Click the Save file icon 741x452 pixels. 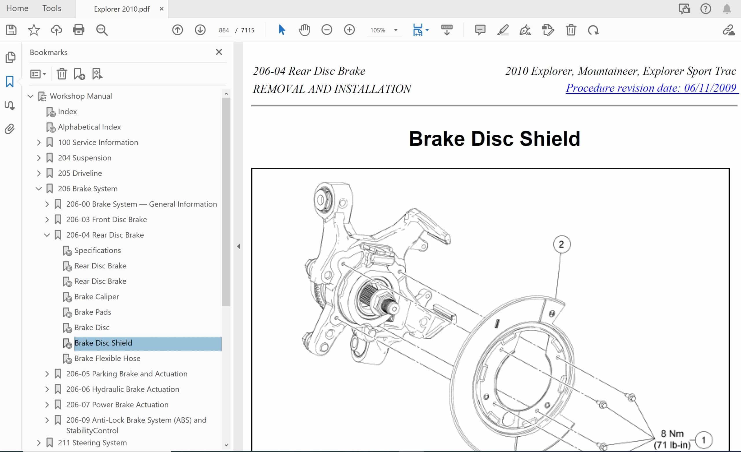[x=11, y=30]
